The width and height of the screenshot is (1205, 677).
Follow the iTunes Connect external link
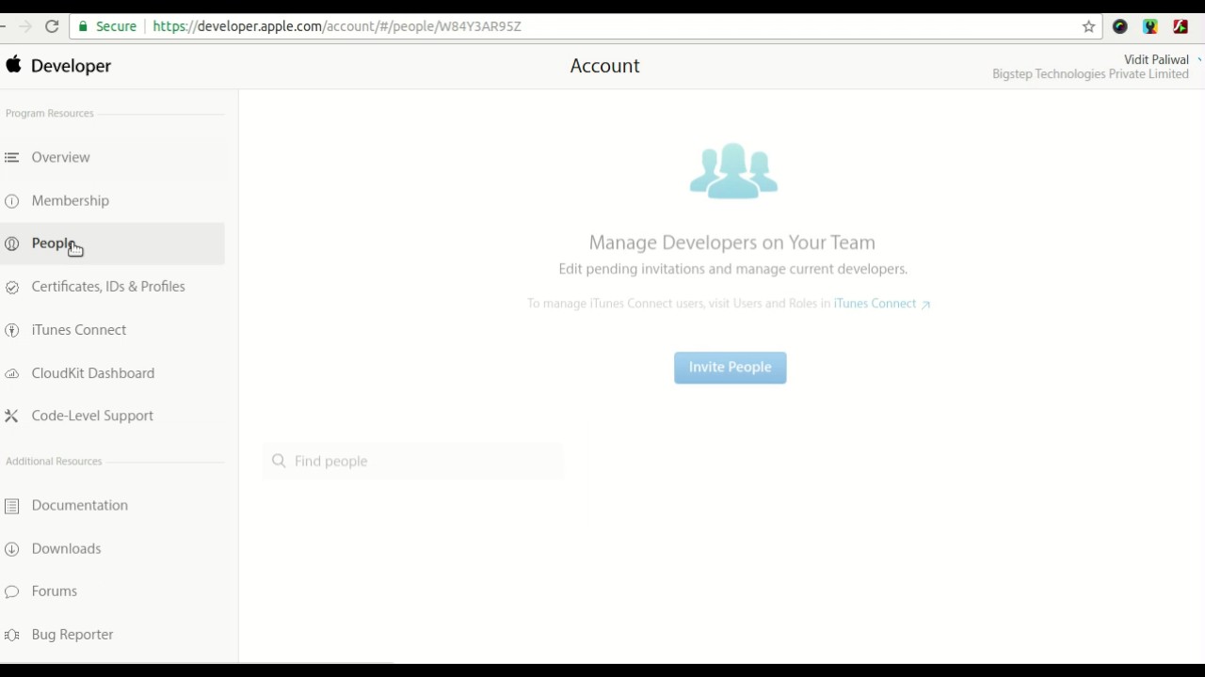click(x=881, y=304)
